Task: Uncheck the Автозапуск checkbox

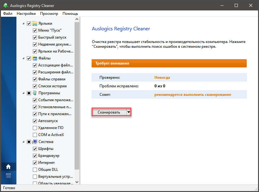Action: [35, 121]
